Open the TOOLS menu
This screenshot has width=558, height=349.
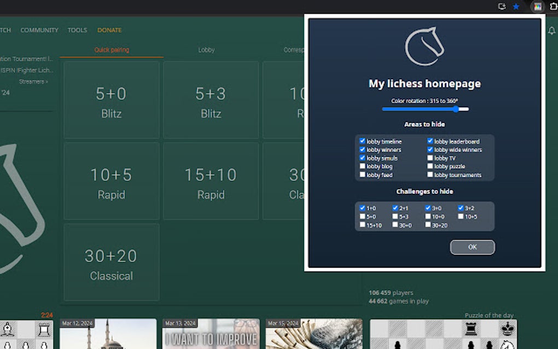77,30
